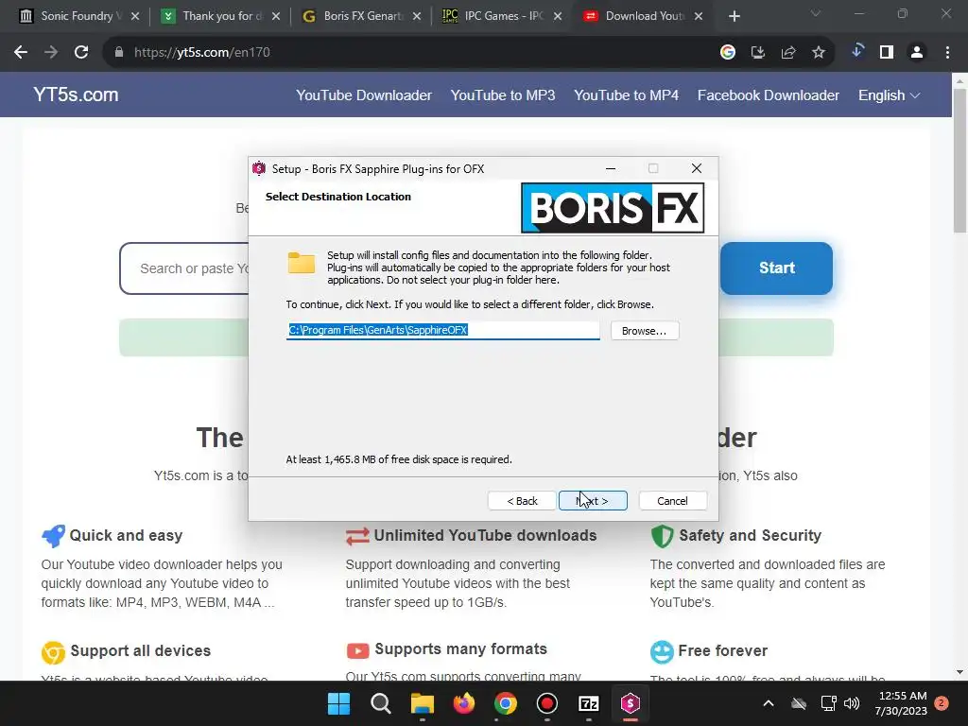Select the destination path input field
This screenshot has height=726, width=968.
point(442,330)
